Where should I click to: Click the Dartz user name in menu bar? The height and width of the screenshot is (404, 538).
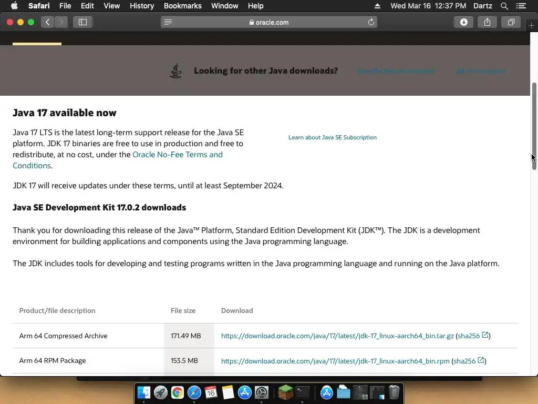click(x=483, y=6)
